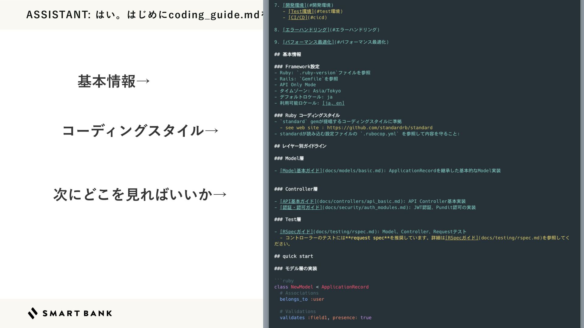Image resolution: width=584 pixels, height=328 pixels.
Task: Open the CI/CD anchor link
Action: click(x=298, y=18)
